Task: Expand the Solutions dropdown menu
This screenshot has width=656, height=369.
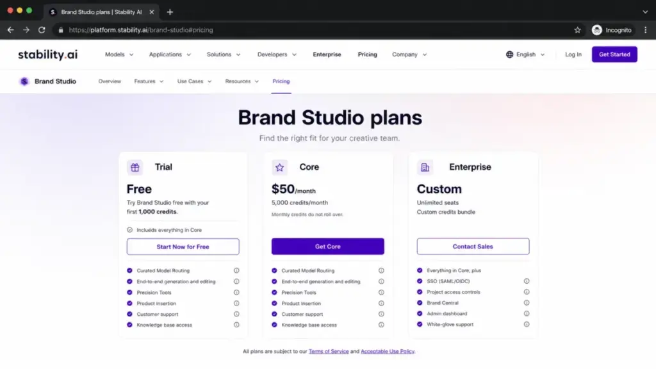Action: 224,54
